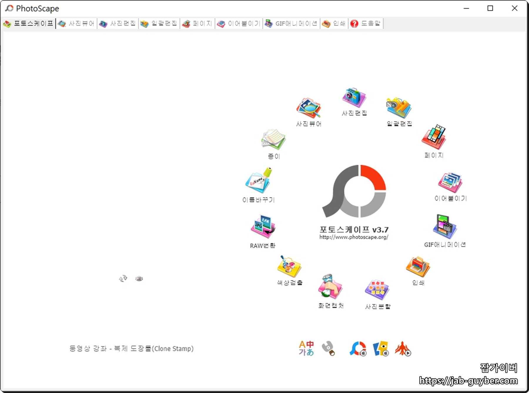This screenshot has width=529, height=393.
Task: Open the 색상검출 color picker icon
Action: [x=289, y=266]
